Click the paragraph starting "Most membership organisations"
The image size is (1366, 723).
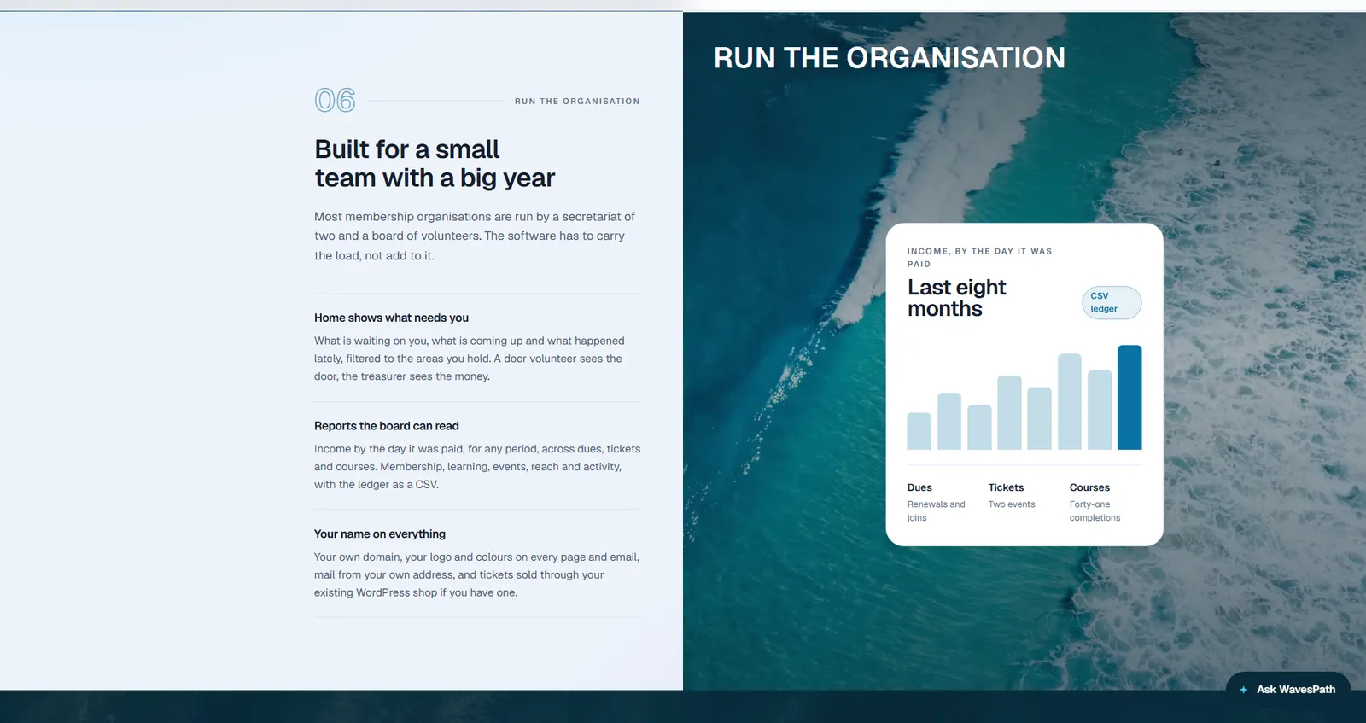point(475,236)
